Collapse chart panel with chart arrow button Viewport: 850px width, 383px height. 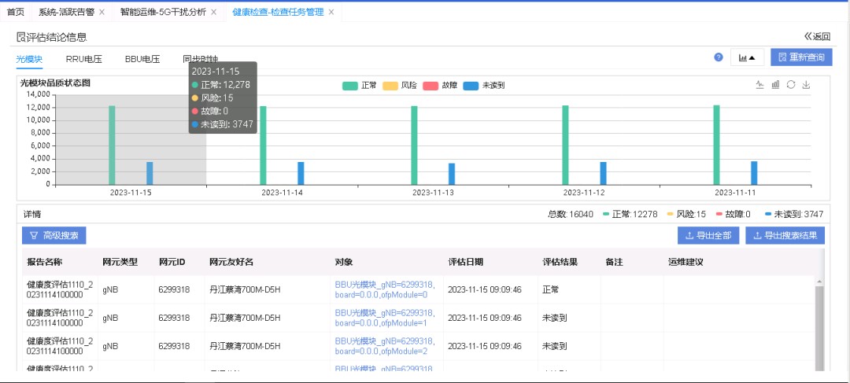click(x=747, y=57)
